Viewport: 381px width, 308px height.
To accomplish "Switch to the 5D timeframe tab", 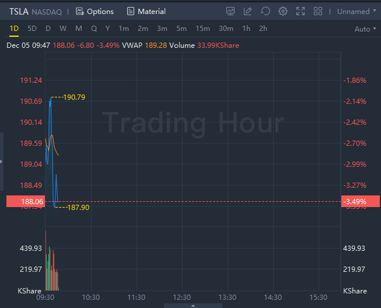I will (32, 29).
